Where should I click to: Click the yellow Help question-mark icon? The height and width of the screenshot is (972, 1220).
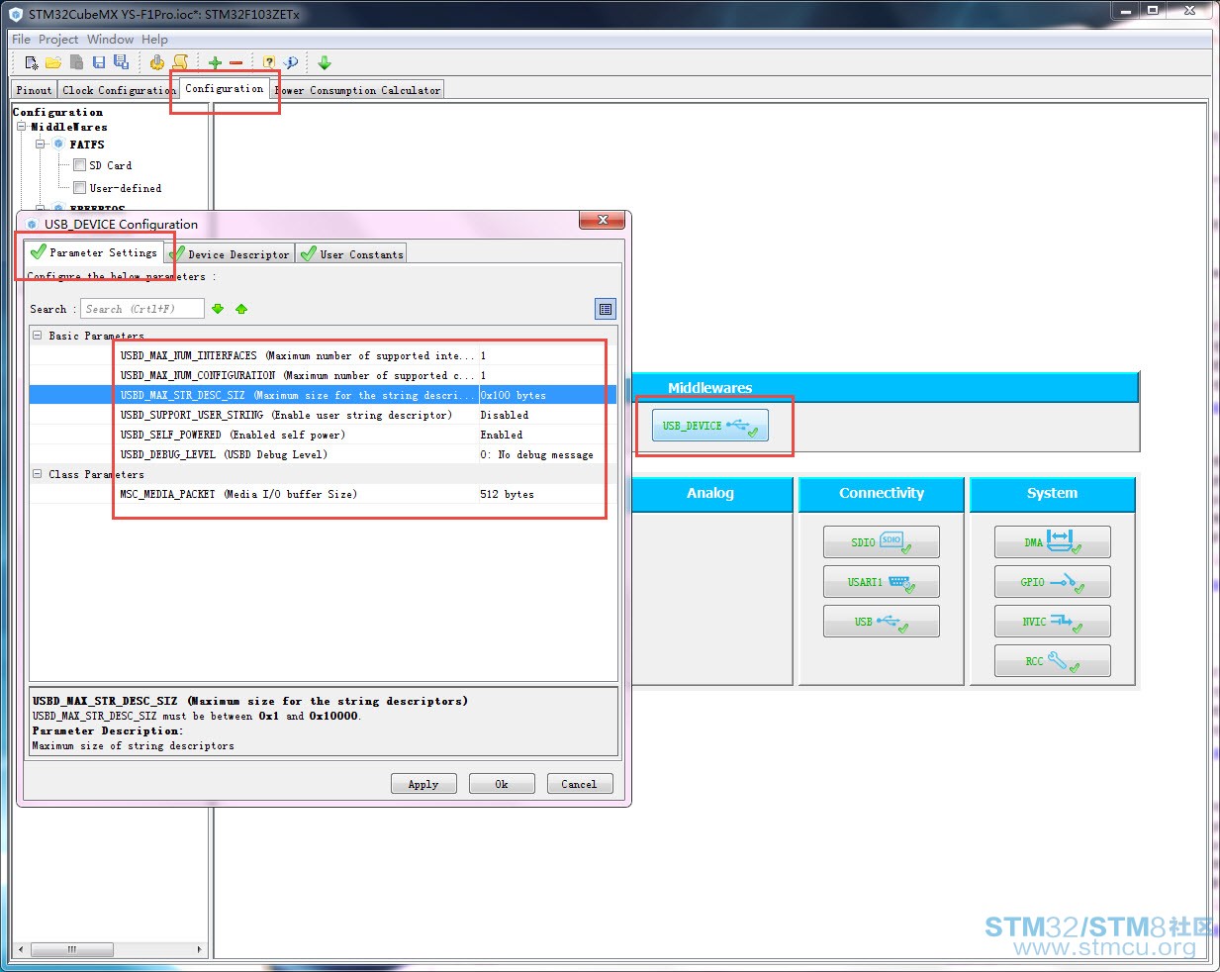click(x=269, y=62)
